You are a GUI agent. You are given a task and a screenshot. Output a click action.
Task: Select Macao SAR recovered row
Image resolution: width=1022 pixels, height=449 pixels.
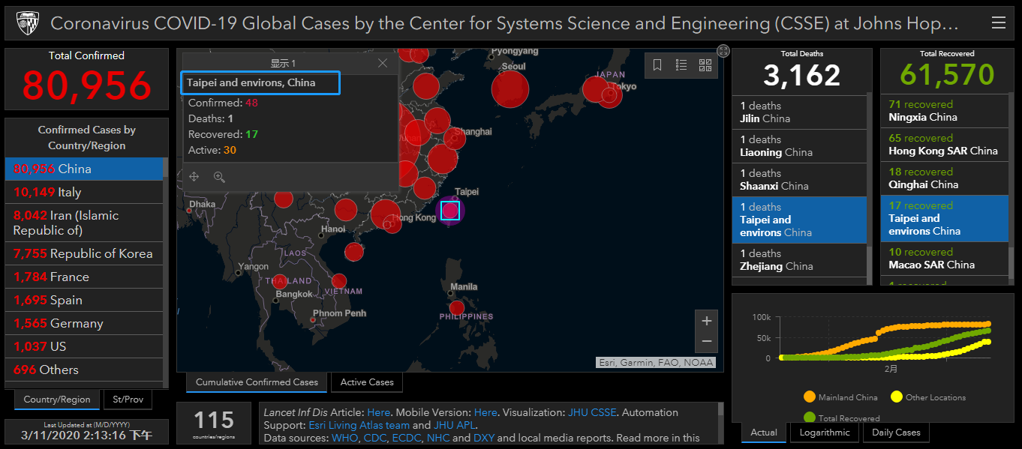pos(944,259)
